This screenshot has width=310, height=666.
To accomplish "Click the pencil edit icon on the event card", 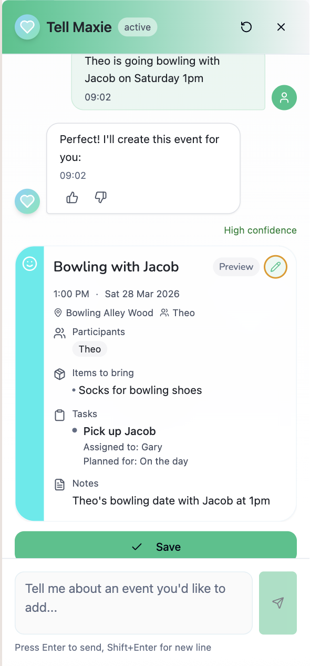I will 275,267.
